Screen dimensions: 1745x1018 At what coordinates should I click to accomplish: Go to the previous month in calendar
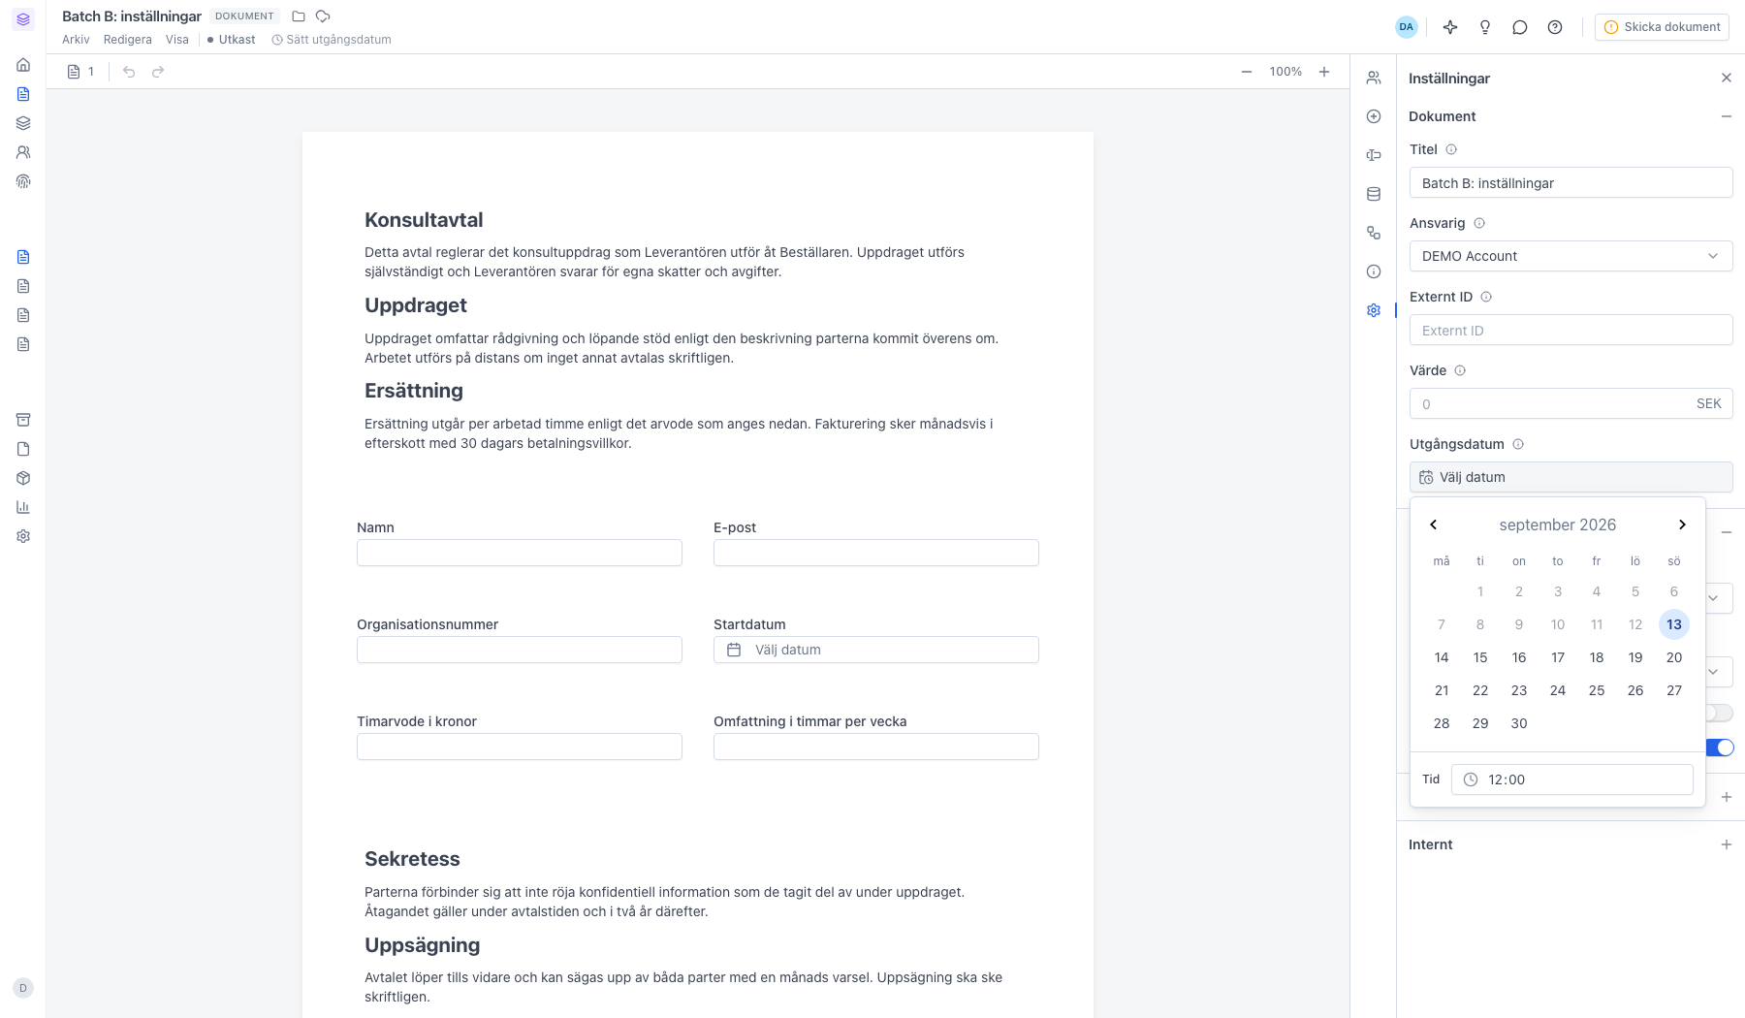1434,525
